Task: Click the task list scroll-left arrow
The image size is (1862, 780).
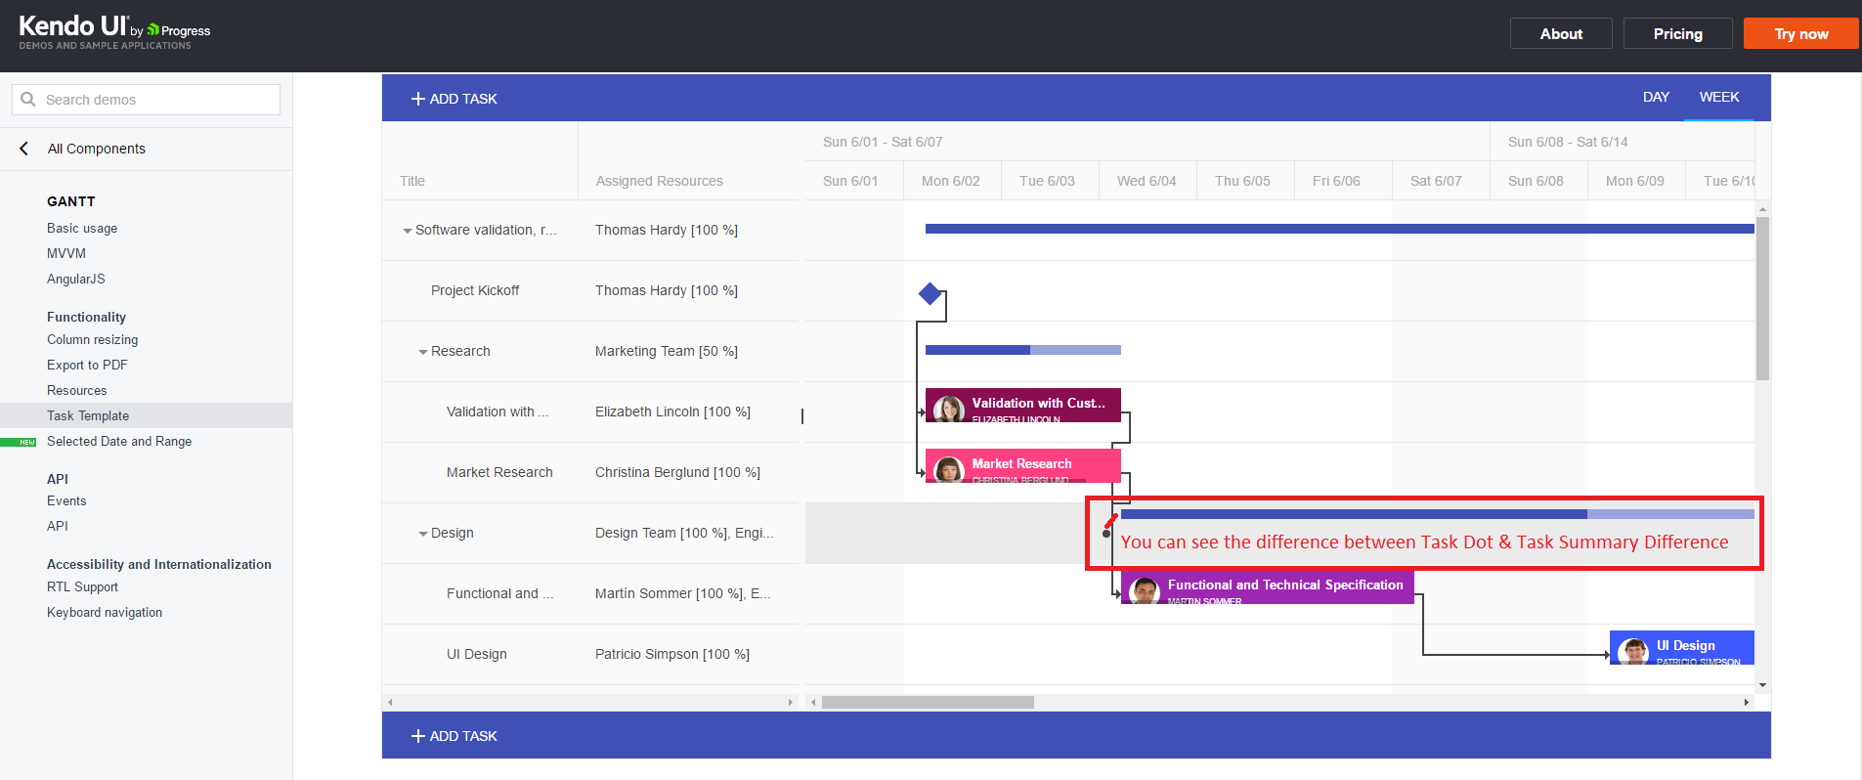Action: click(390, 702)
